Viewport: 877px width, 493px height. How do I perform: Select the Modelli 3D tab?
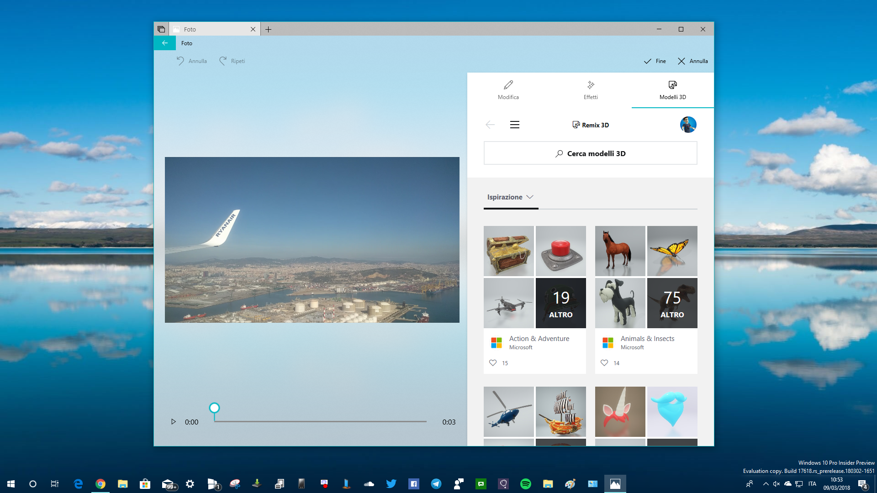coord(673,90)
